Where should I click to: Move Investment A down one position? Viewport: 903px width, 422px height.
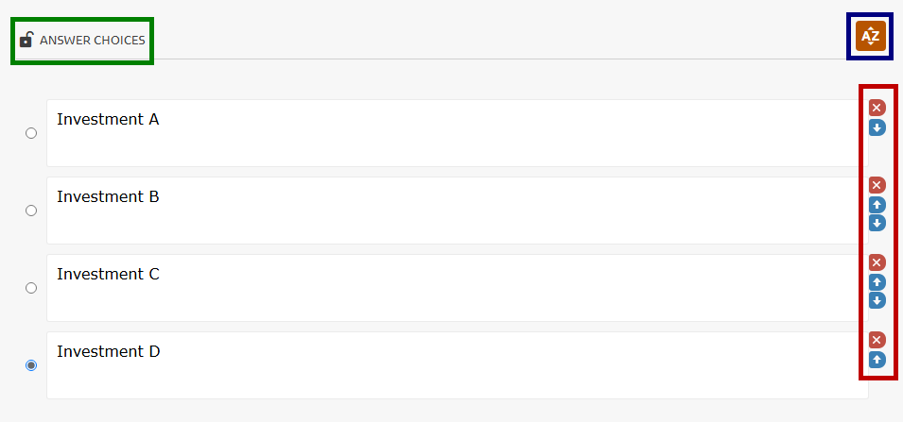point(877,127)
